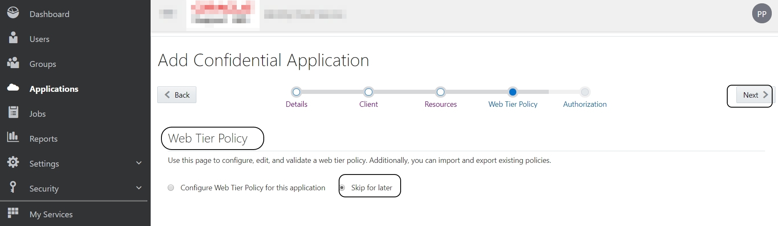The height and width of the screenshot is (226, 778).
Task: Jump to the Client wizard step
Action: pos(369,92)
